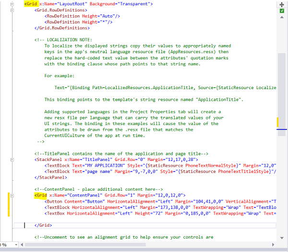Click the LOCALIZATION NOTE comment heading

coord(63,40)
